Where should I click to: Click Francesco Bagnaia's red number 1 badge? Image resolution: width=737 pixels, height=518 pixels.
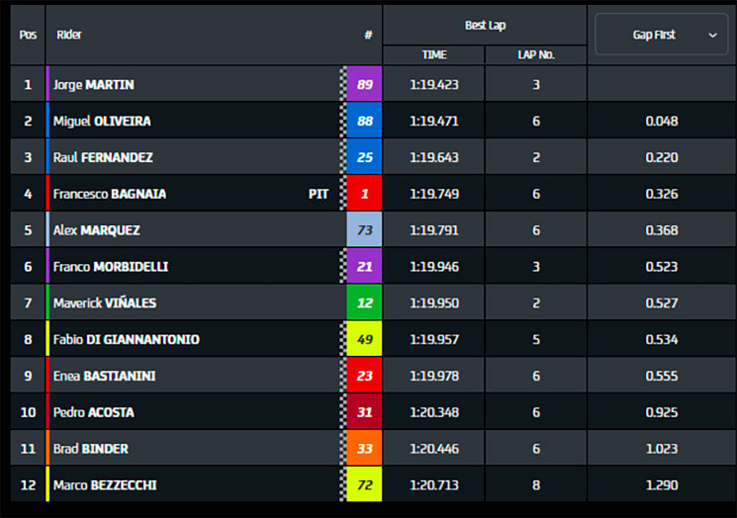[x=364, y=194]
